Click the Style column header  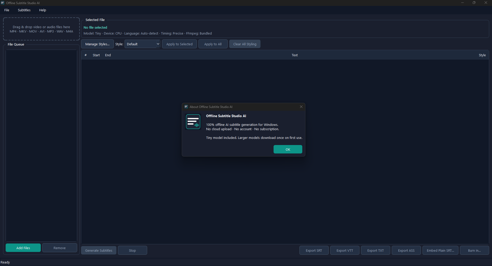pyautogui.click(x=482, y=55)
